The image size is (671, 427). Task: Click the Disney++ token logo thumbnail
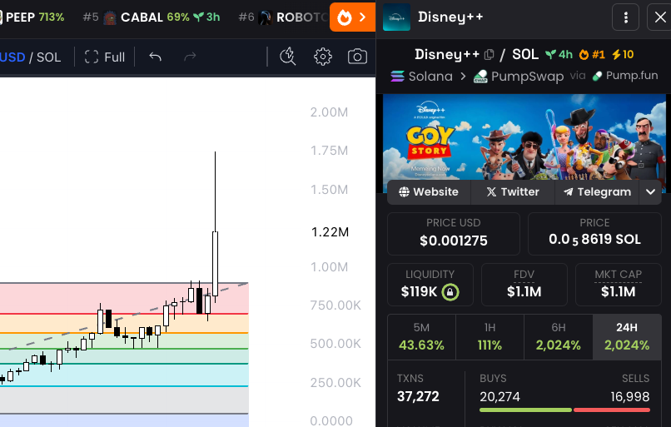[396, 17]
